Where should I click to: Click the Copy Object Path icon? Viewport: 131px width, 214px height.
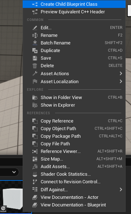click(x=35, y=129)
